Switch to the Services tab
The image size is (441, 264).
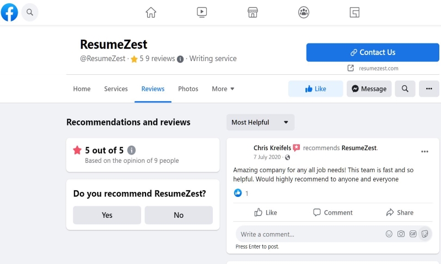point(116,89)
